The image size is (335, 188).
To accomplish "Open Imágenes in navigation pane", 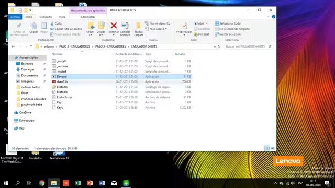I will point(27,81).
